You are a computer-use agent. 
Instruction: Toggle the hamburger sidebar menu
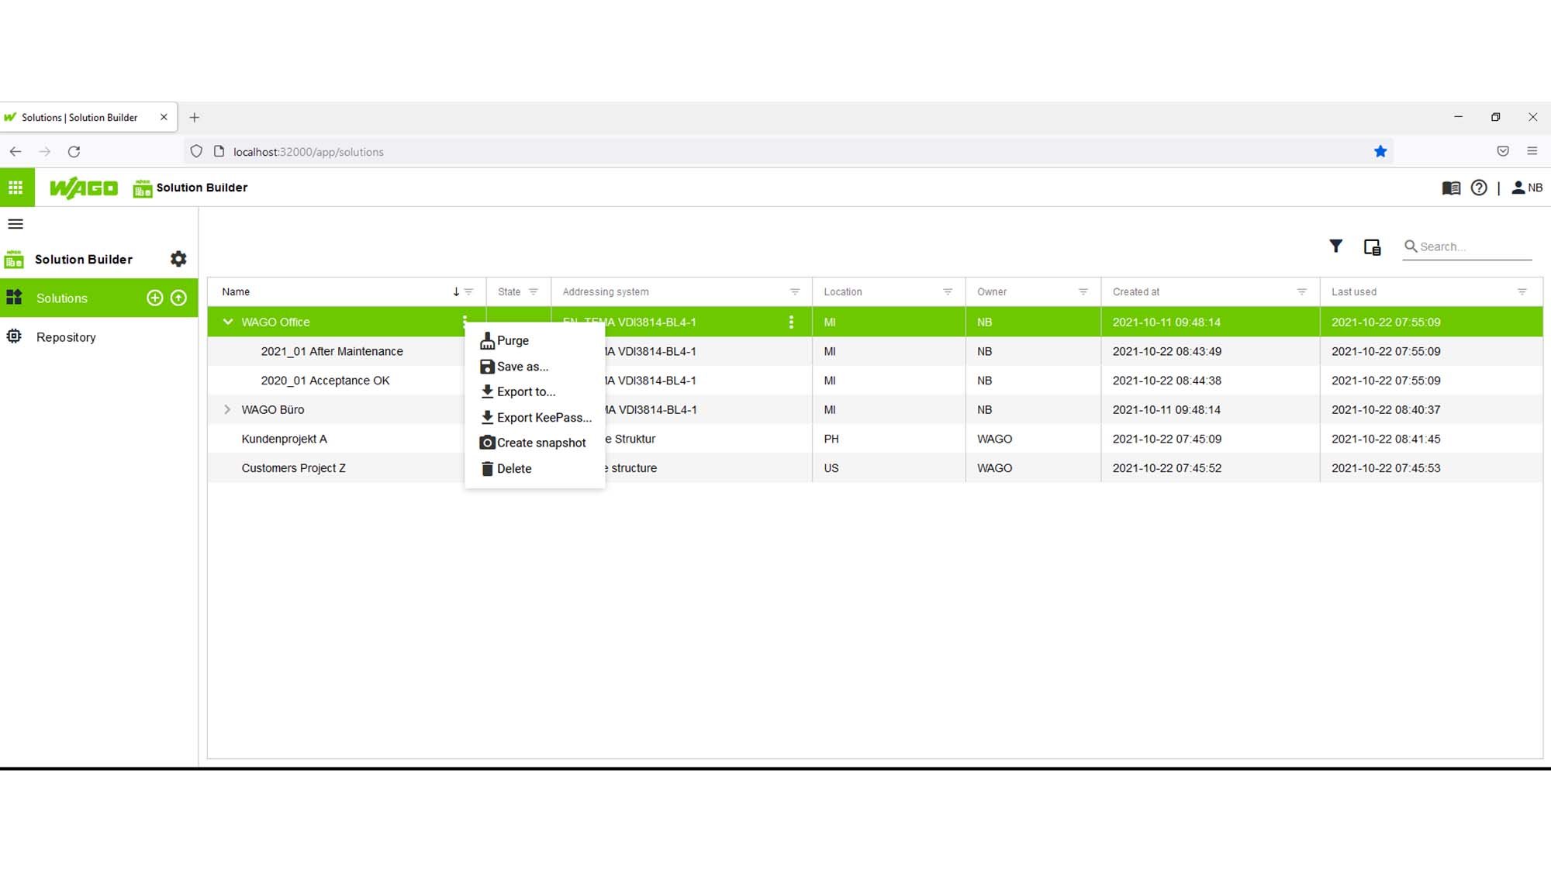click(x=16, y=224)
